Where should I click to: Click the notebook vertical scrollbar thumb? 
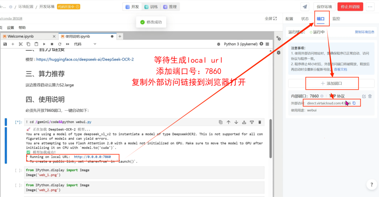click(x=271, y=139)
